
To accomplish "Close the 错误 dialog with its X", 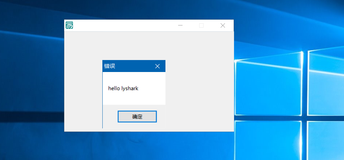I will pos(157,66).
